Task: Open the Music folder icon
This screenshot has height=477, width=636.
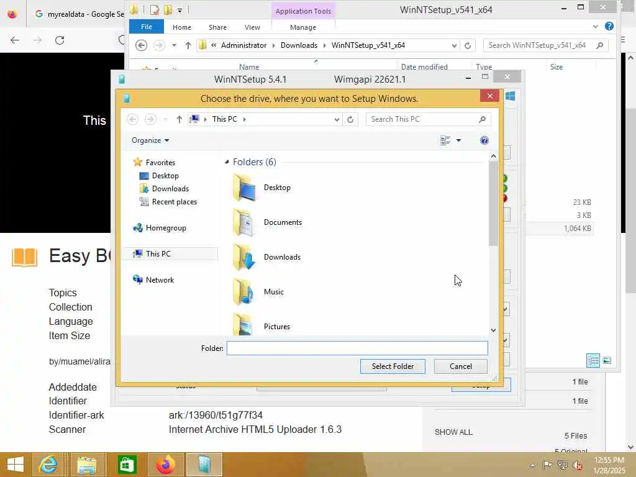Action: (243, 292)
